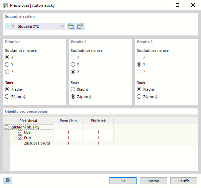Image resolution: width=201 pixels, height=188 pixels.
Task: Enable the Zástupce prutů checkbox
Action: pos(20,143)
